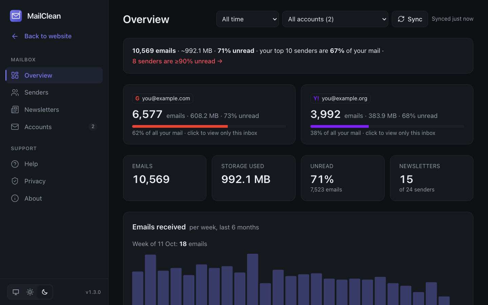Open the 8 senders ≥90% unread link
This screenshot has width=488, height=305.
(177, 61)
